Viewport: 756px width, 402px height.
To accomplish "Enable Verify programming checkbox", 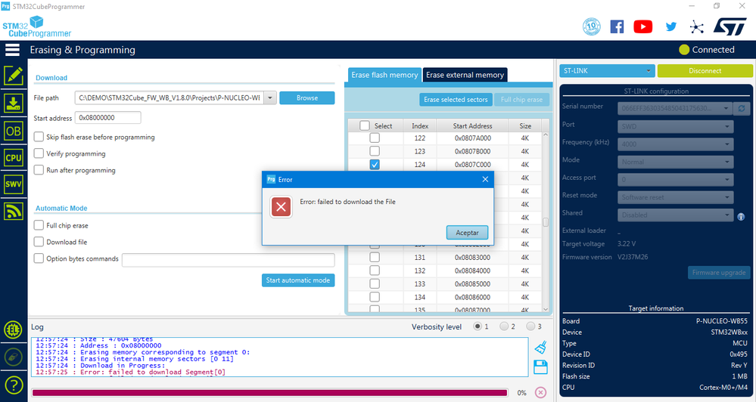I will click(x=39, y=153).
